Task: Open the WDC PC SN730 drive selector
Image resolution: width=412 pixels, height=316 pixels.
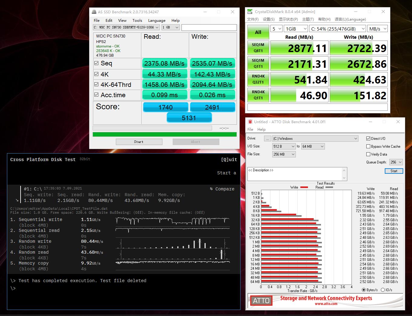Action: [126, 27]
